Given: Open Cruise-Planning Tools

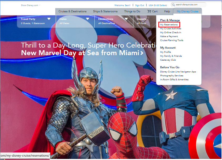Looking at the screenshot, I should click(171, 40).
